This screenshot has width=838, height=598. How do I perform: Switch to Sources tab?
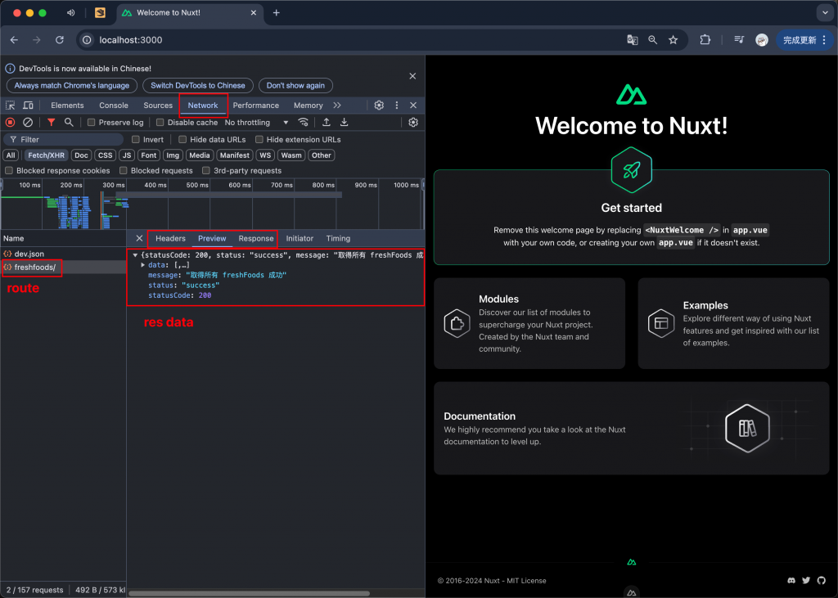point(158,106)
